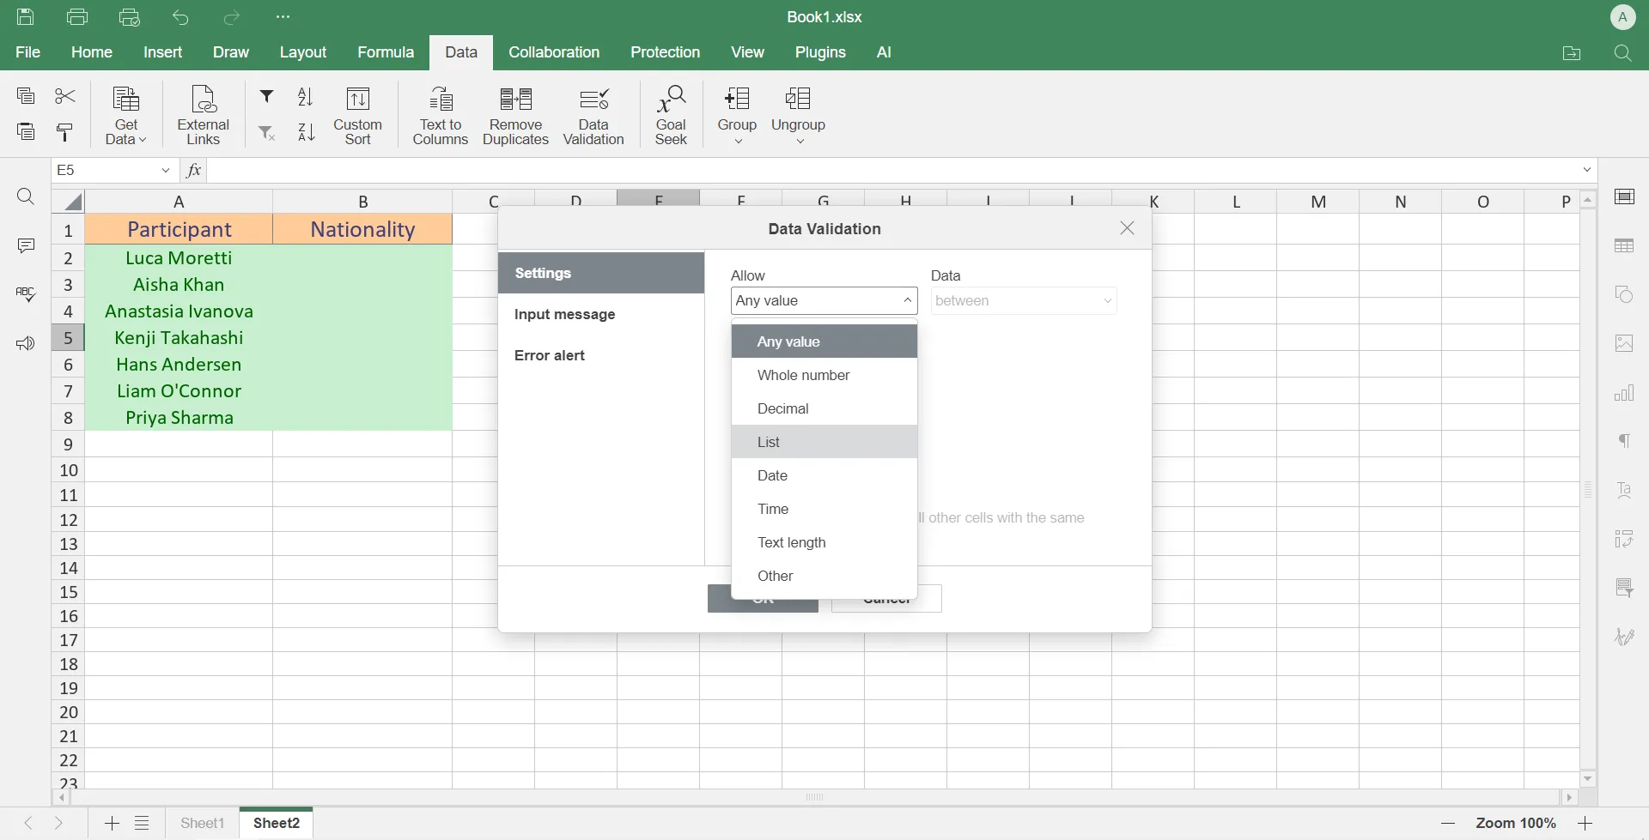Image resolution: width=1649 pixels, height=840 pixels.
Task: Expand the cell name box dropdown
Action: tap(165, 170)
